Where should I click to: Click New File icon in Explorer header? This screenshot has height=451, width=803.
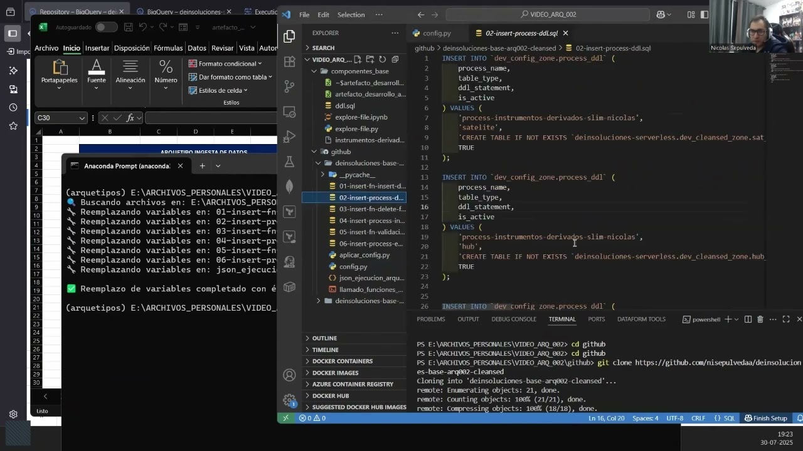click(358, 60)
